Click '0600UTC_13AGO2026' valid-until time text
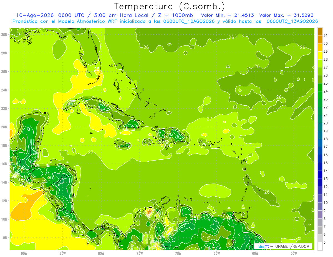Viewport: 333px width, 257px height. click(x=292, y=21)
